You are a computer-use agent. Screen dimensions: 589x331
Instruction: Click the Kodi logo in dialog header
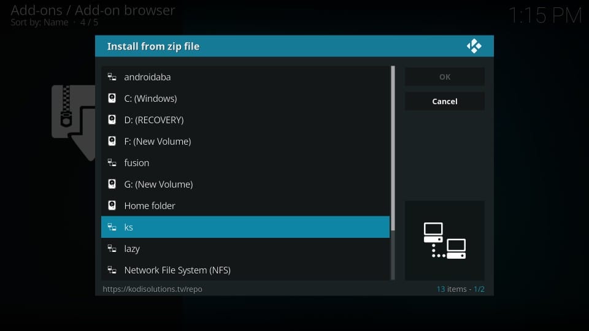coord(474,46)
